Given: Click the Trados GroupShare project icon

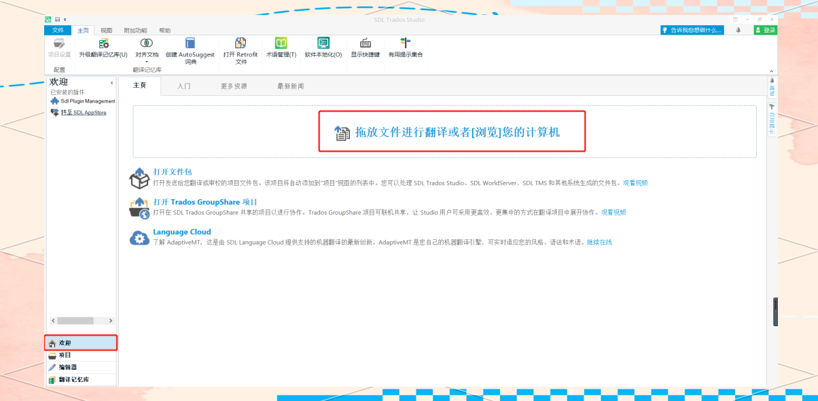Looking at the screenshot, I should point(139,208).
